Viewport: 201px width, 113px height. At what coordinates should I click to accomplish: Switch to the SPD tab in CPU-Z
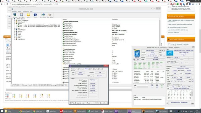91,69
